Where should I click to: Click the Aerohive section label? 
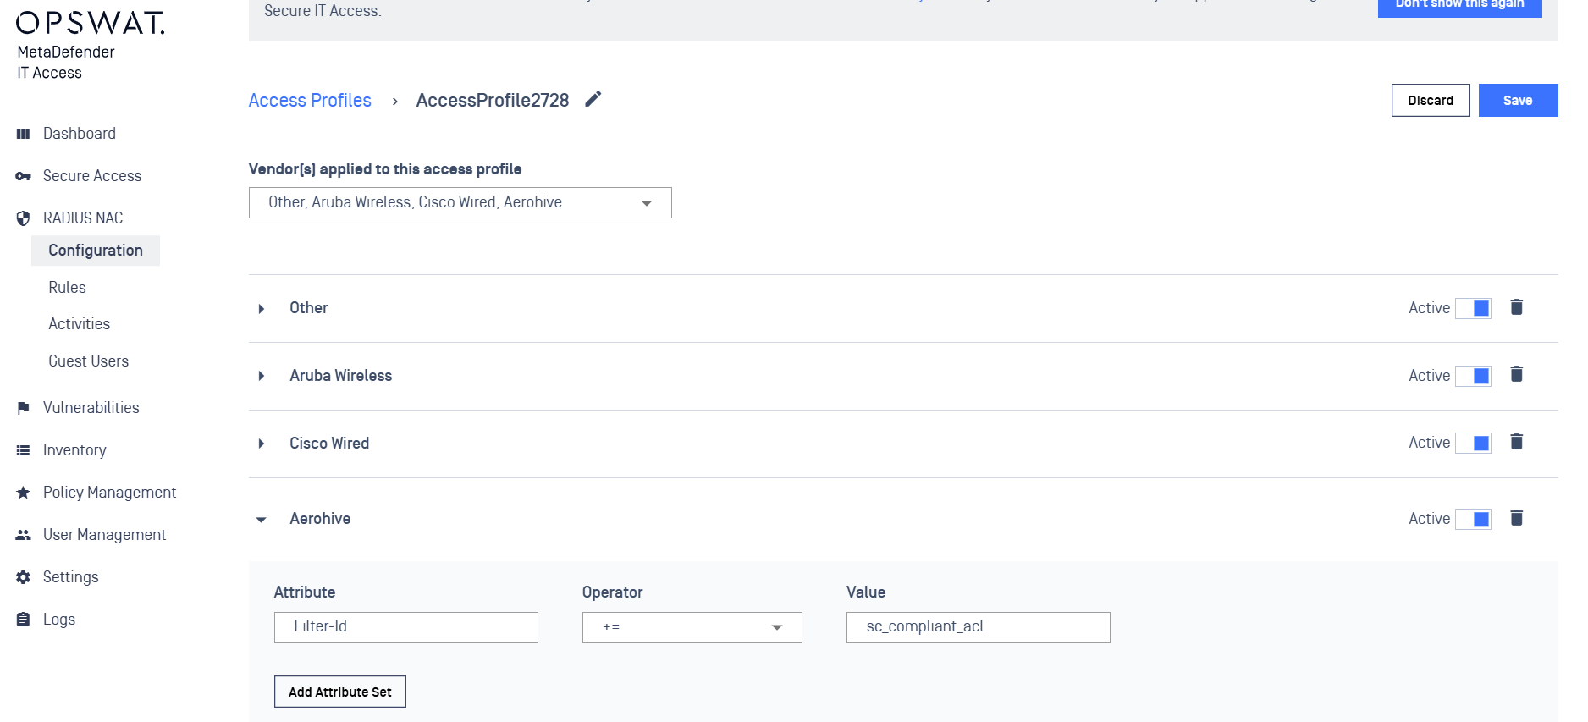(x=320, y=519)
